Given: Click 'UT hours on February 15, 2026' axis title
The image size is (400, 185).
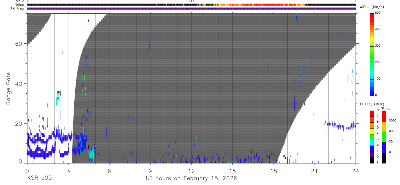Looking at the screenshot, I should coord(191,178).
